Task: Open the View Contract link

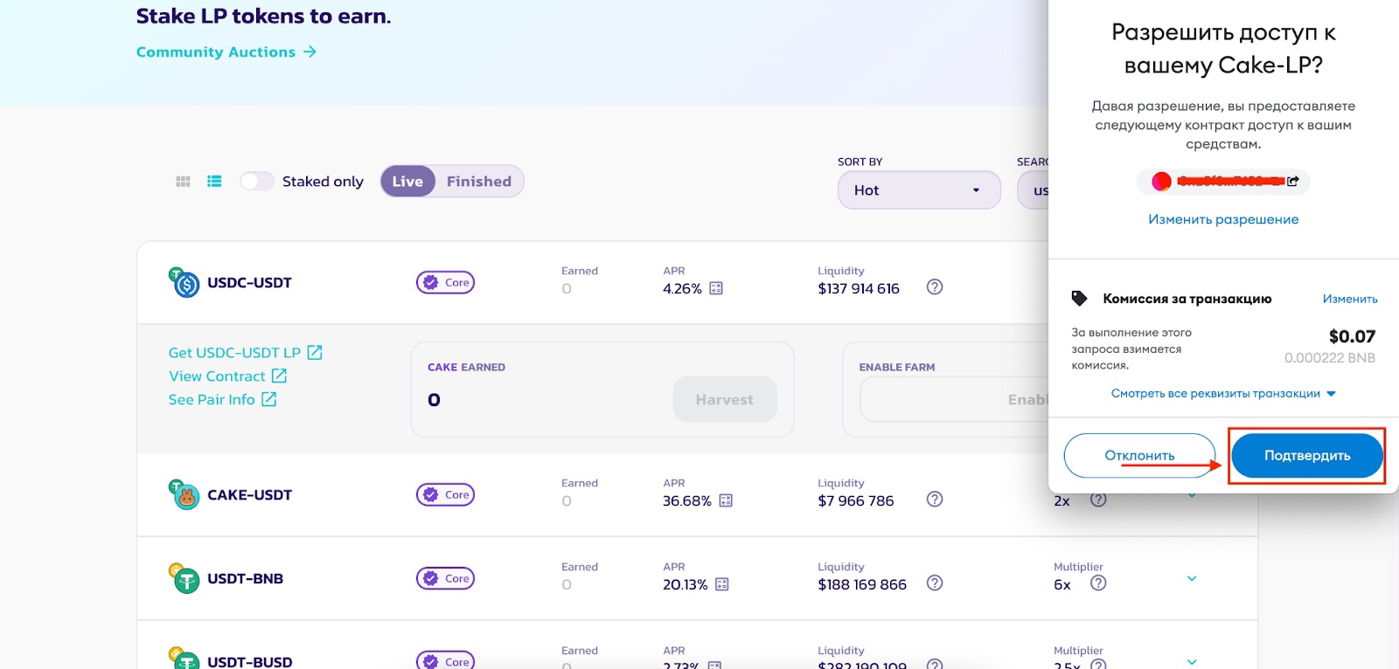Action: (228, 376)
